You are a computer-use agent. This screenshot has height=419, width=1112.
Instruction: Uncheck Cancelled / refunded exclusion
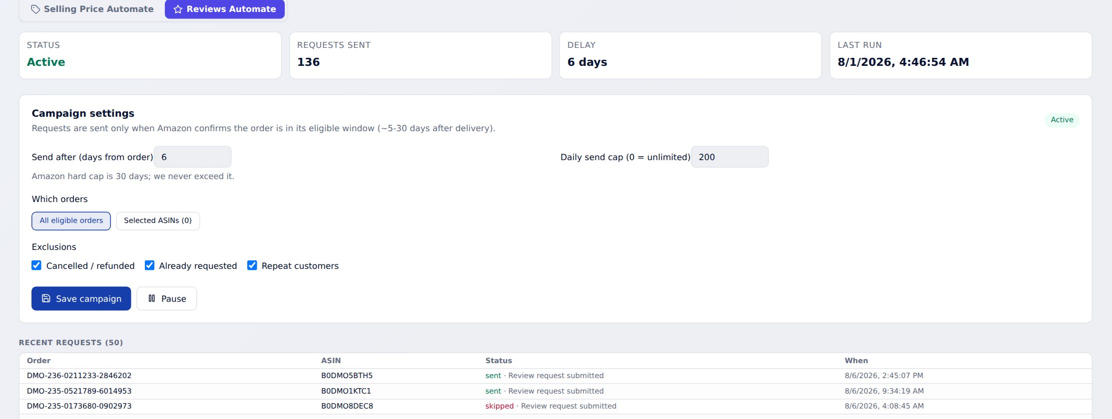(36, 265)
